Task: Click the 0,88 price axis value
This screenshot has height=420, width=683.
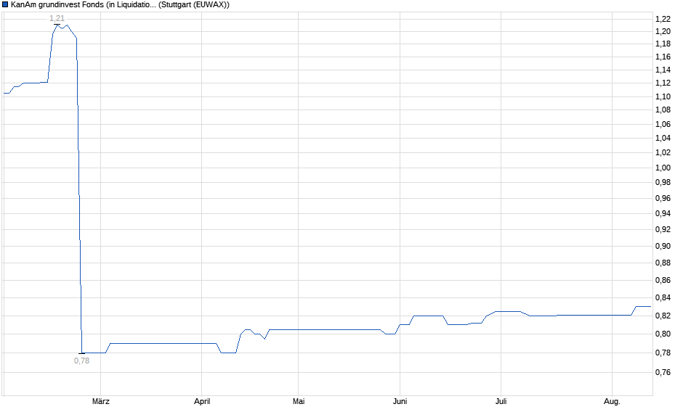Action: pyautogui.click(x=663, y=263)
